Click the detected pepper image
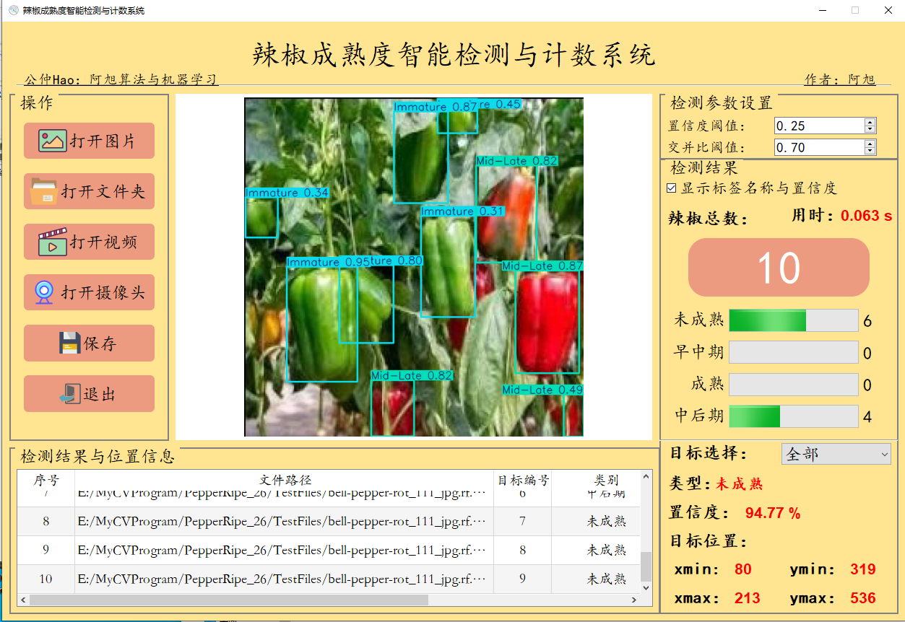The height and width of the screenshot is (622, 905). 414,267
